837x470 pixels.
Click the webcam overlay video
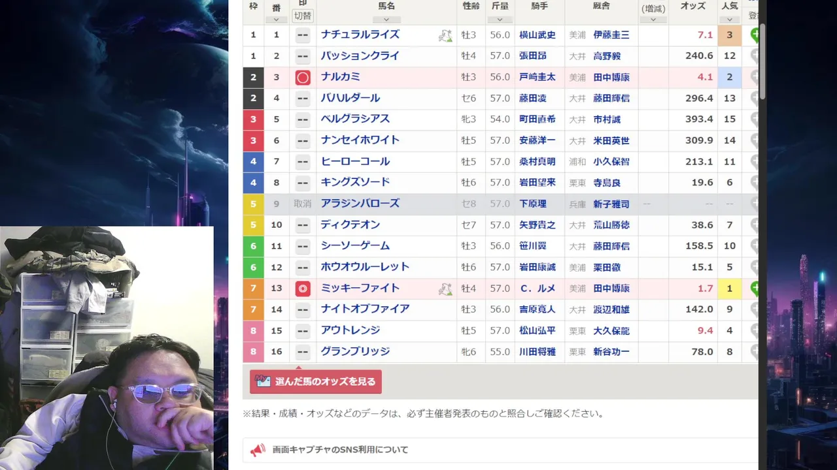107,348
